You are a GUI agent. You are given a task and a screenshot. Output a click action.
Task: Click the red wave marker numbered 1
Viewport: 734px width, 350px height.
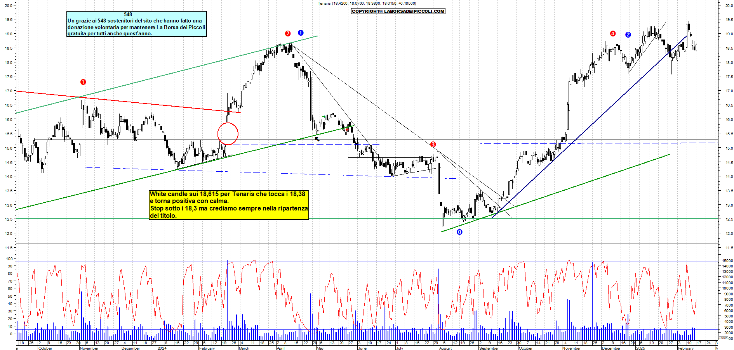[83, 82]
